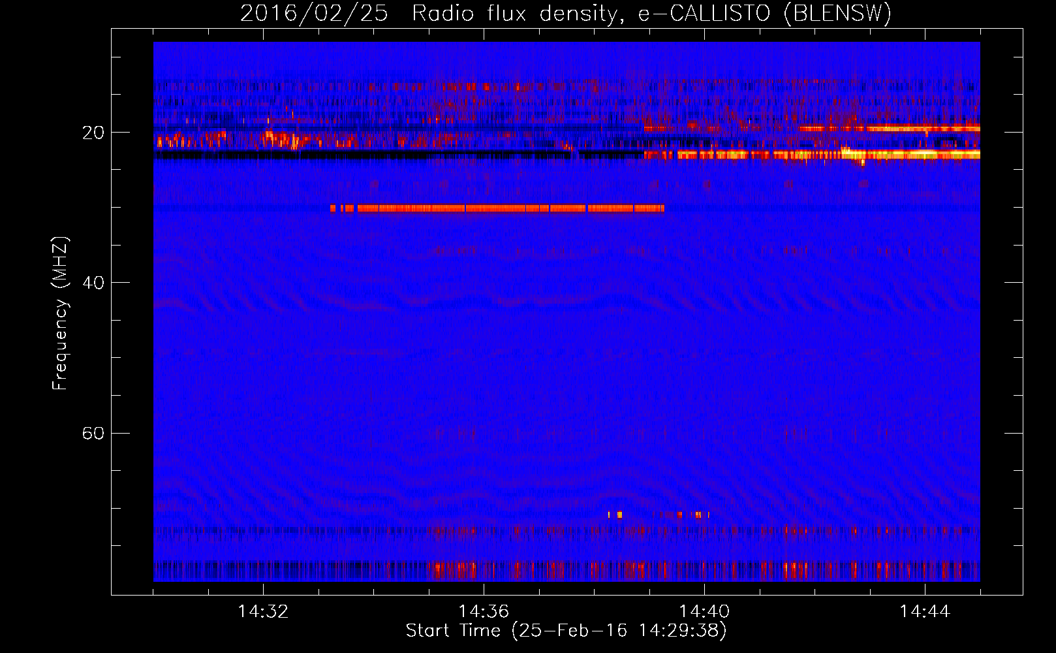Click the 14:40 time tick label

pyautogui.click(x=704, y=612)
